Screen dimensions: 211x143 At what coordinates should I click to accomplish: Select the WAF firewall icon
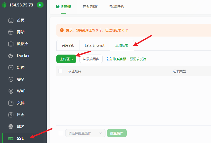11,91
